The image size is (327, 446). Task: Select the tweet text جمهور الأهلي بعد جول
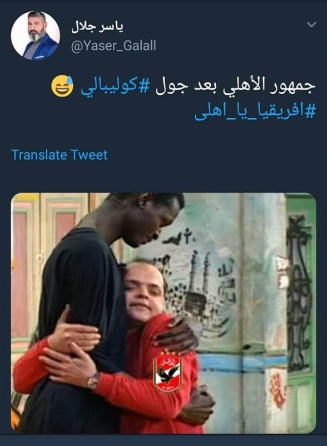coord(236,86)
